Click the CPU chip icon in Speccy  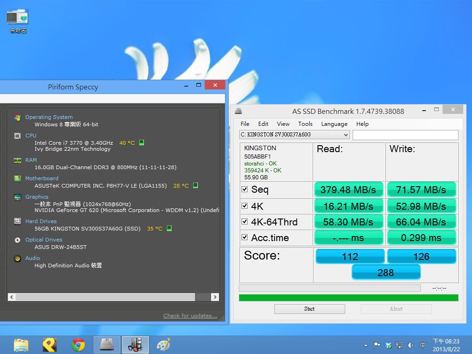coord(18,136)
